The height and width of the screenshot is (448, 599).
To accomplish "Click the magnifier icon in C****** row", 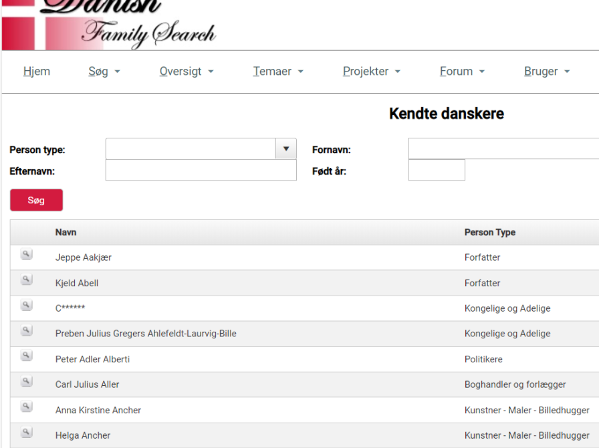I will tap(26, 306).
